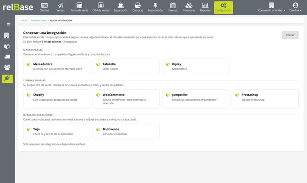This screenshot has height=183, width=307.
Task: Follow the Inicio breadcrumb link
Action: (x=24, y=21)
